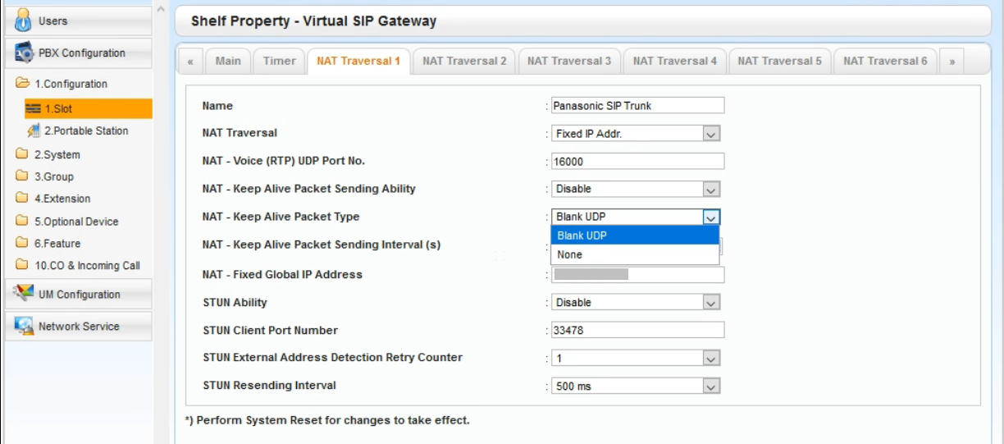Image resolution: width=1004 pixels, height=444 pixels.
Task: Click the Perform System Reset footnote text
Action: [328, 420]
